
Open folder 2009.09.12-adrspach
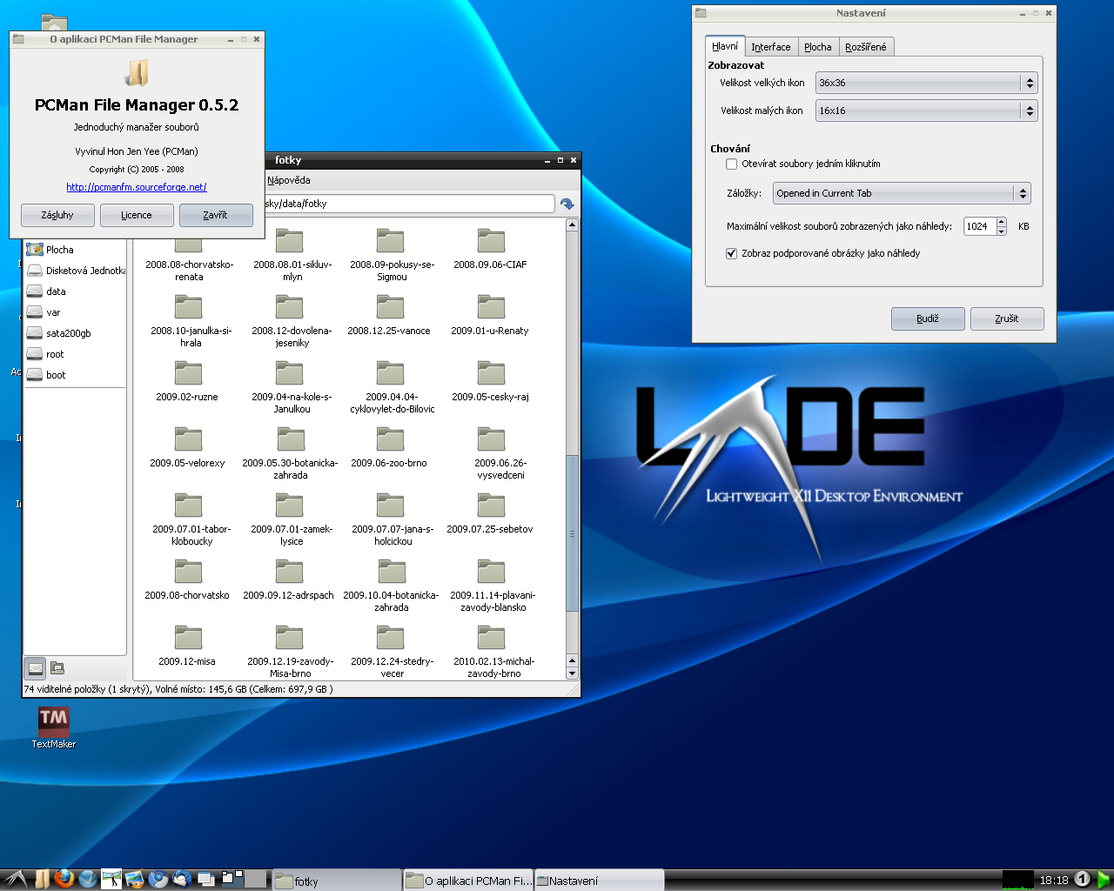[289, 580]
